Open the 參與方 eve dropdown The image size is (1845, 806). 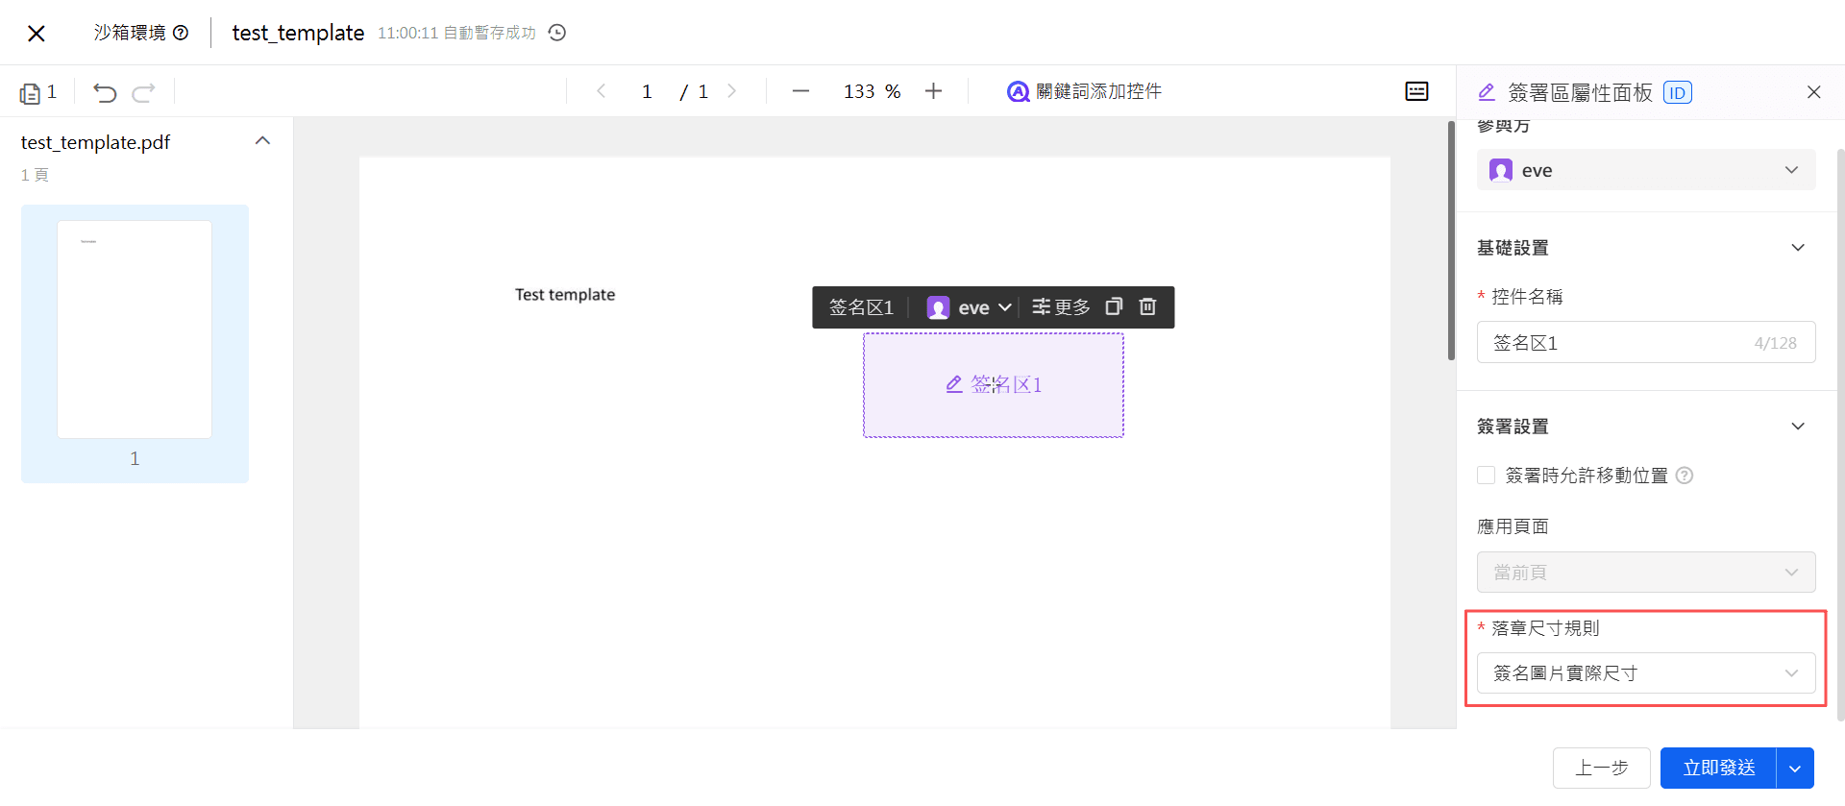(x=1645, y=170)
